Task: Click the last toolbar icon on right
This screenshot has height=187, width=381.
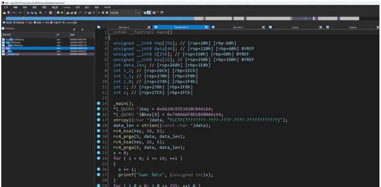Action: click(x=162, y=13)
